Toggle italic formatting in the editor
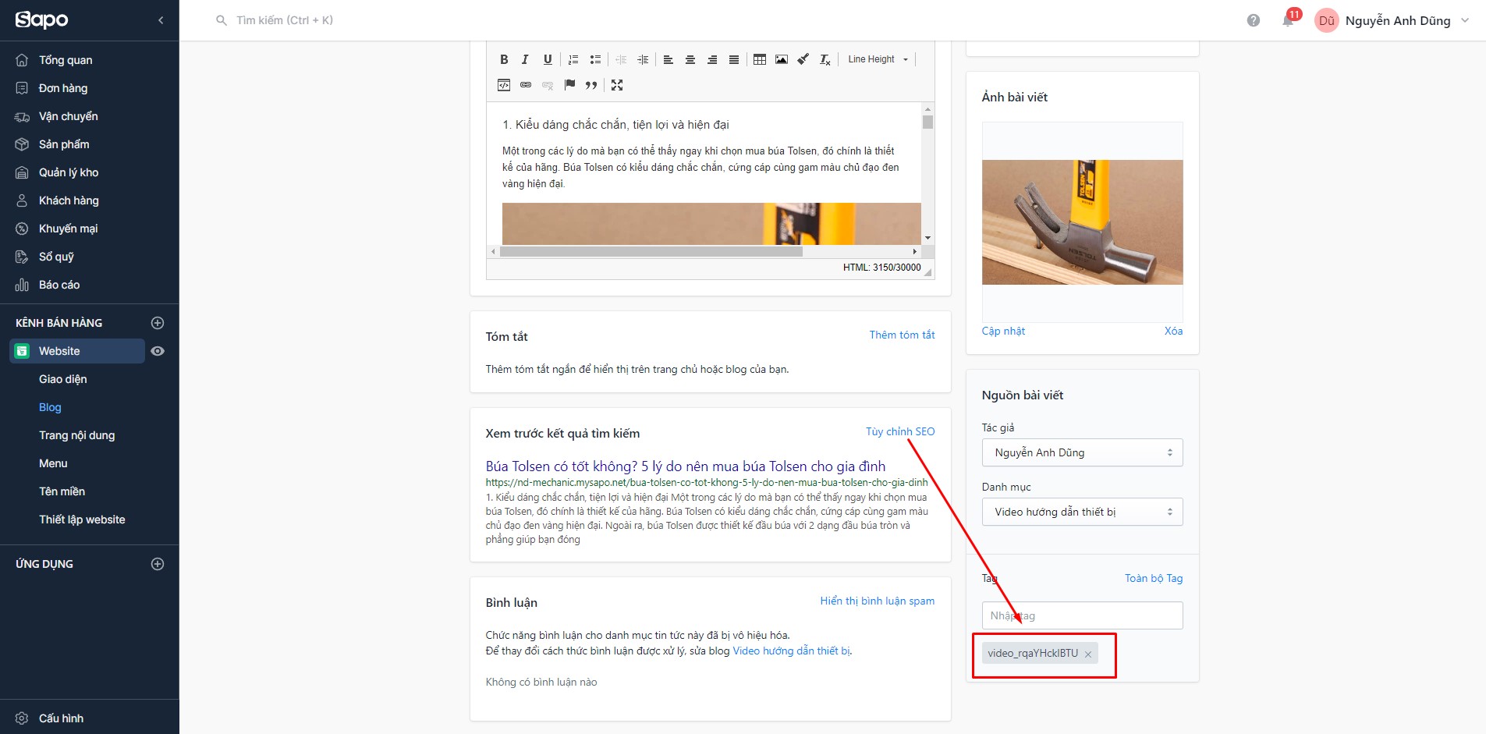1486x734 pixels. (526, 59)
